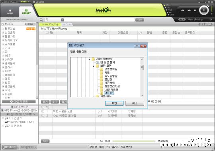Expand the J-POP category
215x151 pixels.
tap(3, 60)
